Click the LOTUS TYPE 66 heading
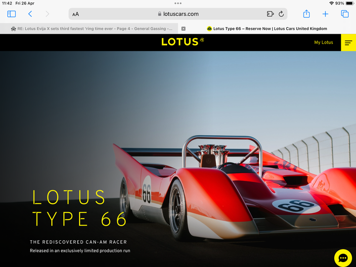The height and width of the screenshot is (267, 356). pyautogui.click(x=80, y=208)
